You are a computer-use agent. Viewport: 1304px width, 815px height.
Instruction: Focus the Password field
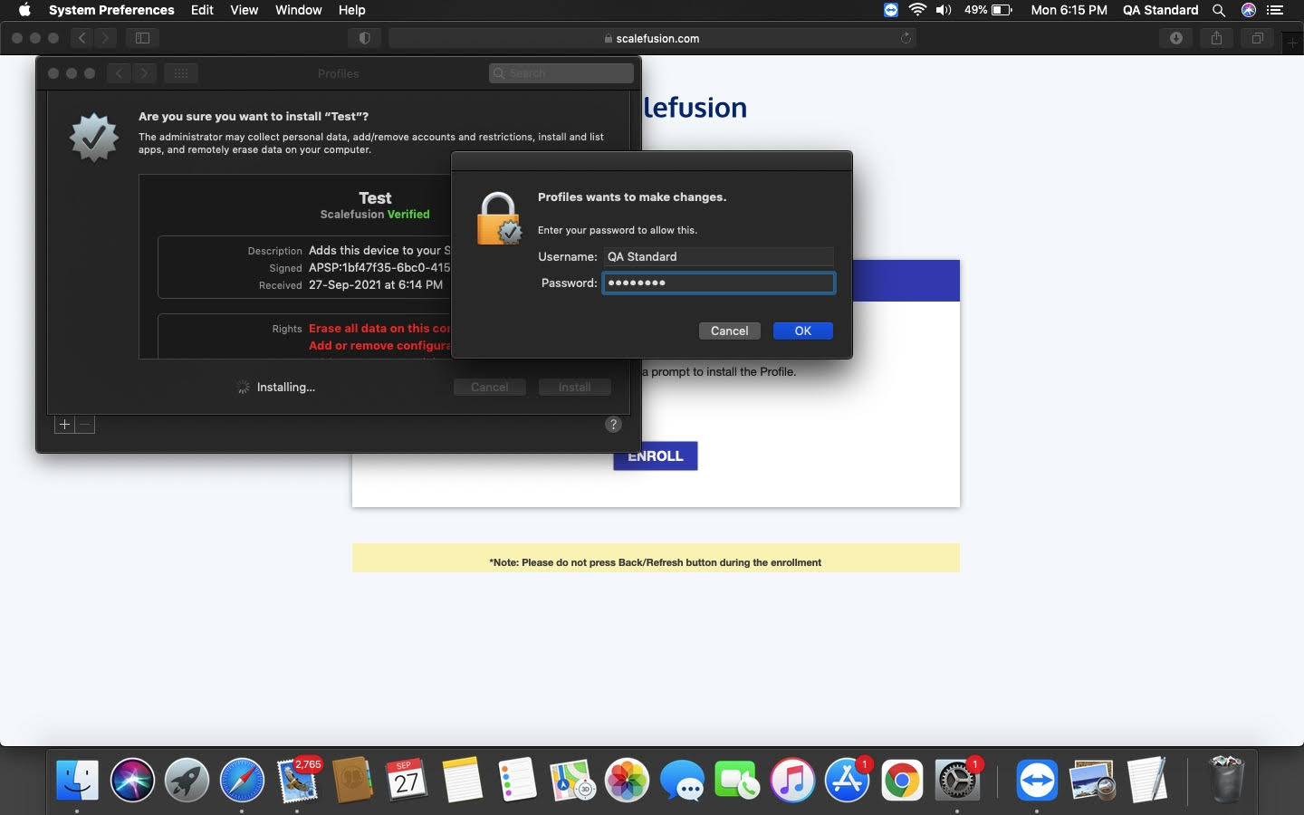tap(718, 283)
